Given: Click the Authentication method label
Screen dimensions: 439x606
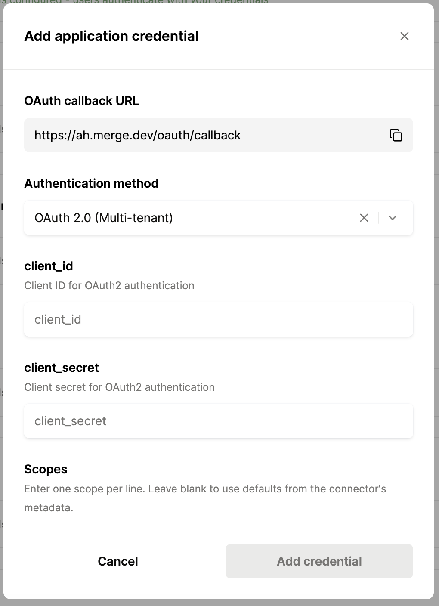Looking at the screenshot, I should point(91,183).
